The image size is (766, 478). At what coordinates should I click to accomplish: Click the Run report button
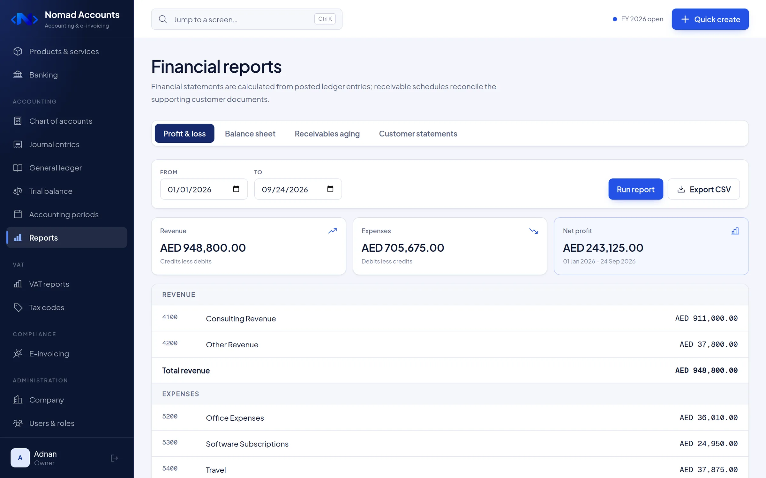pos(636,189)
